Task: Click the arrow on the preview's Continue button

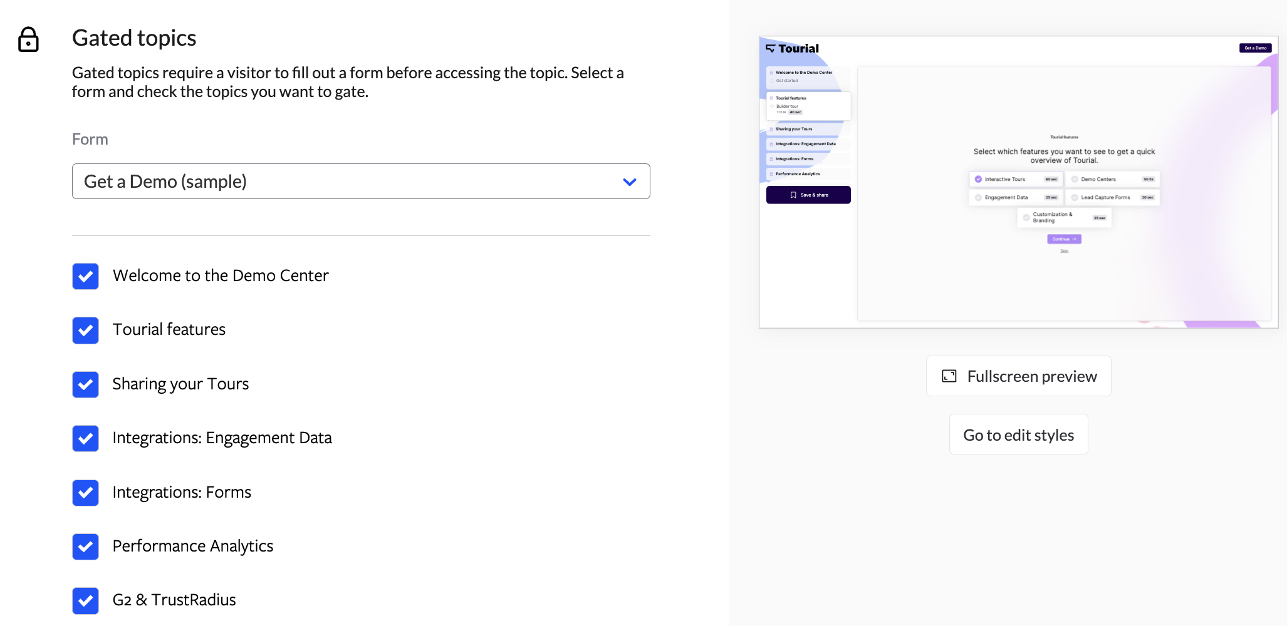Action: click(1075, 239)
